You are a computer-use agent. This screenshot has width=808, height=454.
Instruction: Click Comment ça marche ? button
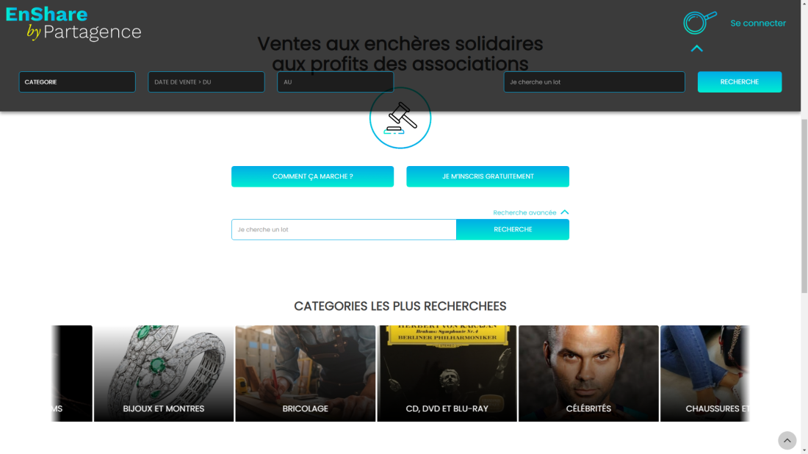click(x=312, y=176)
